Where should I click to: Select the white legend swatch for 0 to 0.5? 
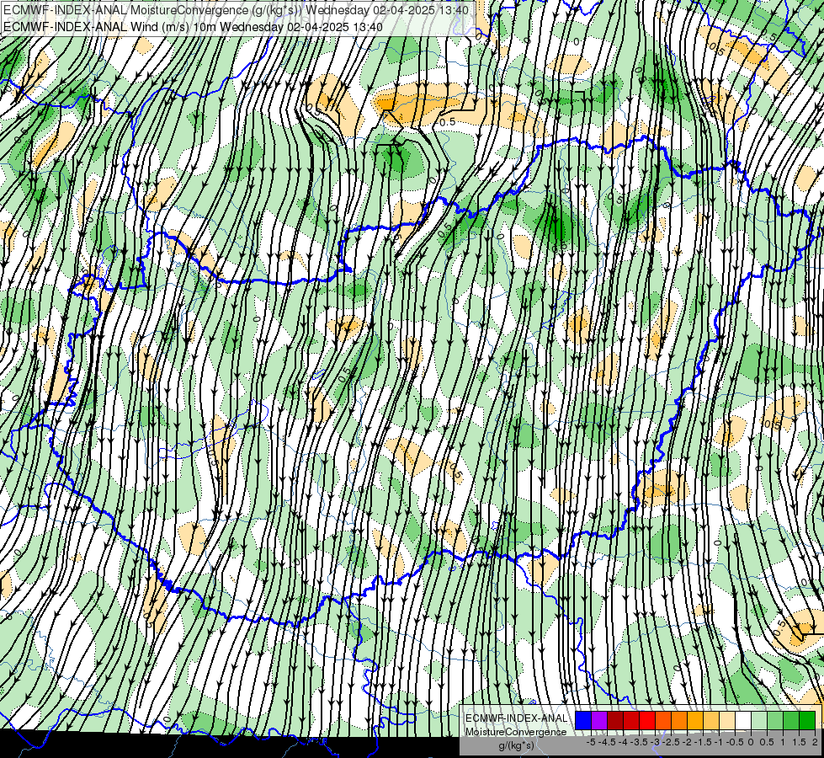pos(743,720)
